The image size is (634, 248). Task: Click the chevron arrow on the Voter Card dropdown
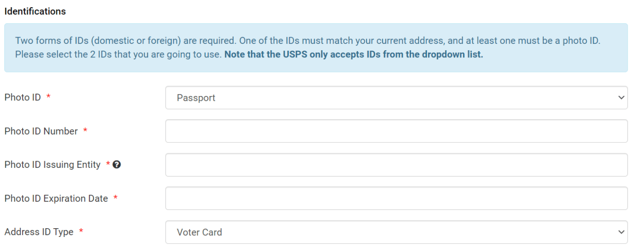[x=621, y=232]
